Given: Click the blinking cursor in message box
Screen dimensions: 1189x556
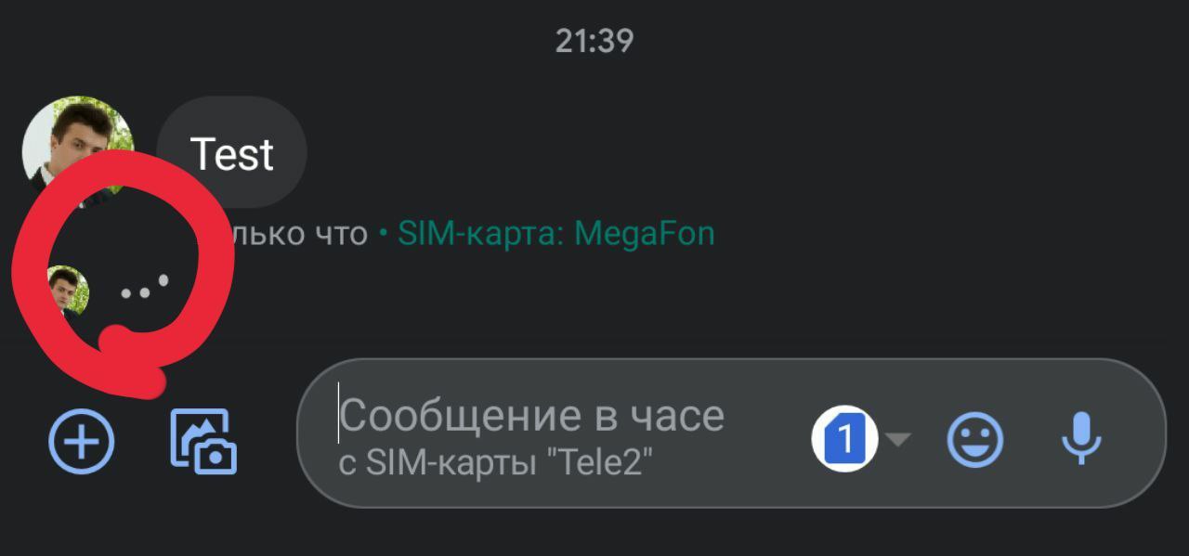Looking at the screenshot, I should (x=338, y=413).
